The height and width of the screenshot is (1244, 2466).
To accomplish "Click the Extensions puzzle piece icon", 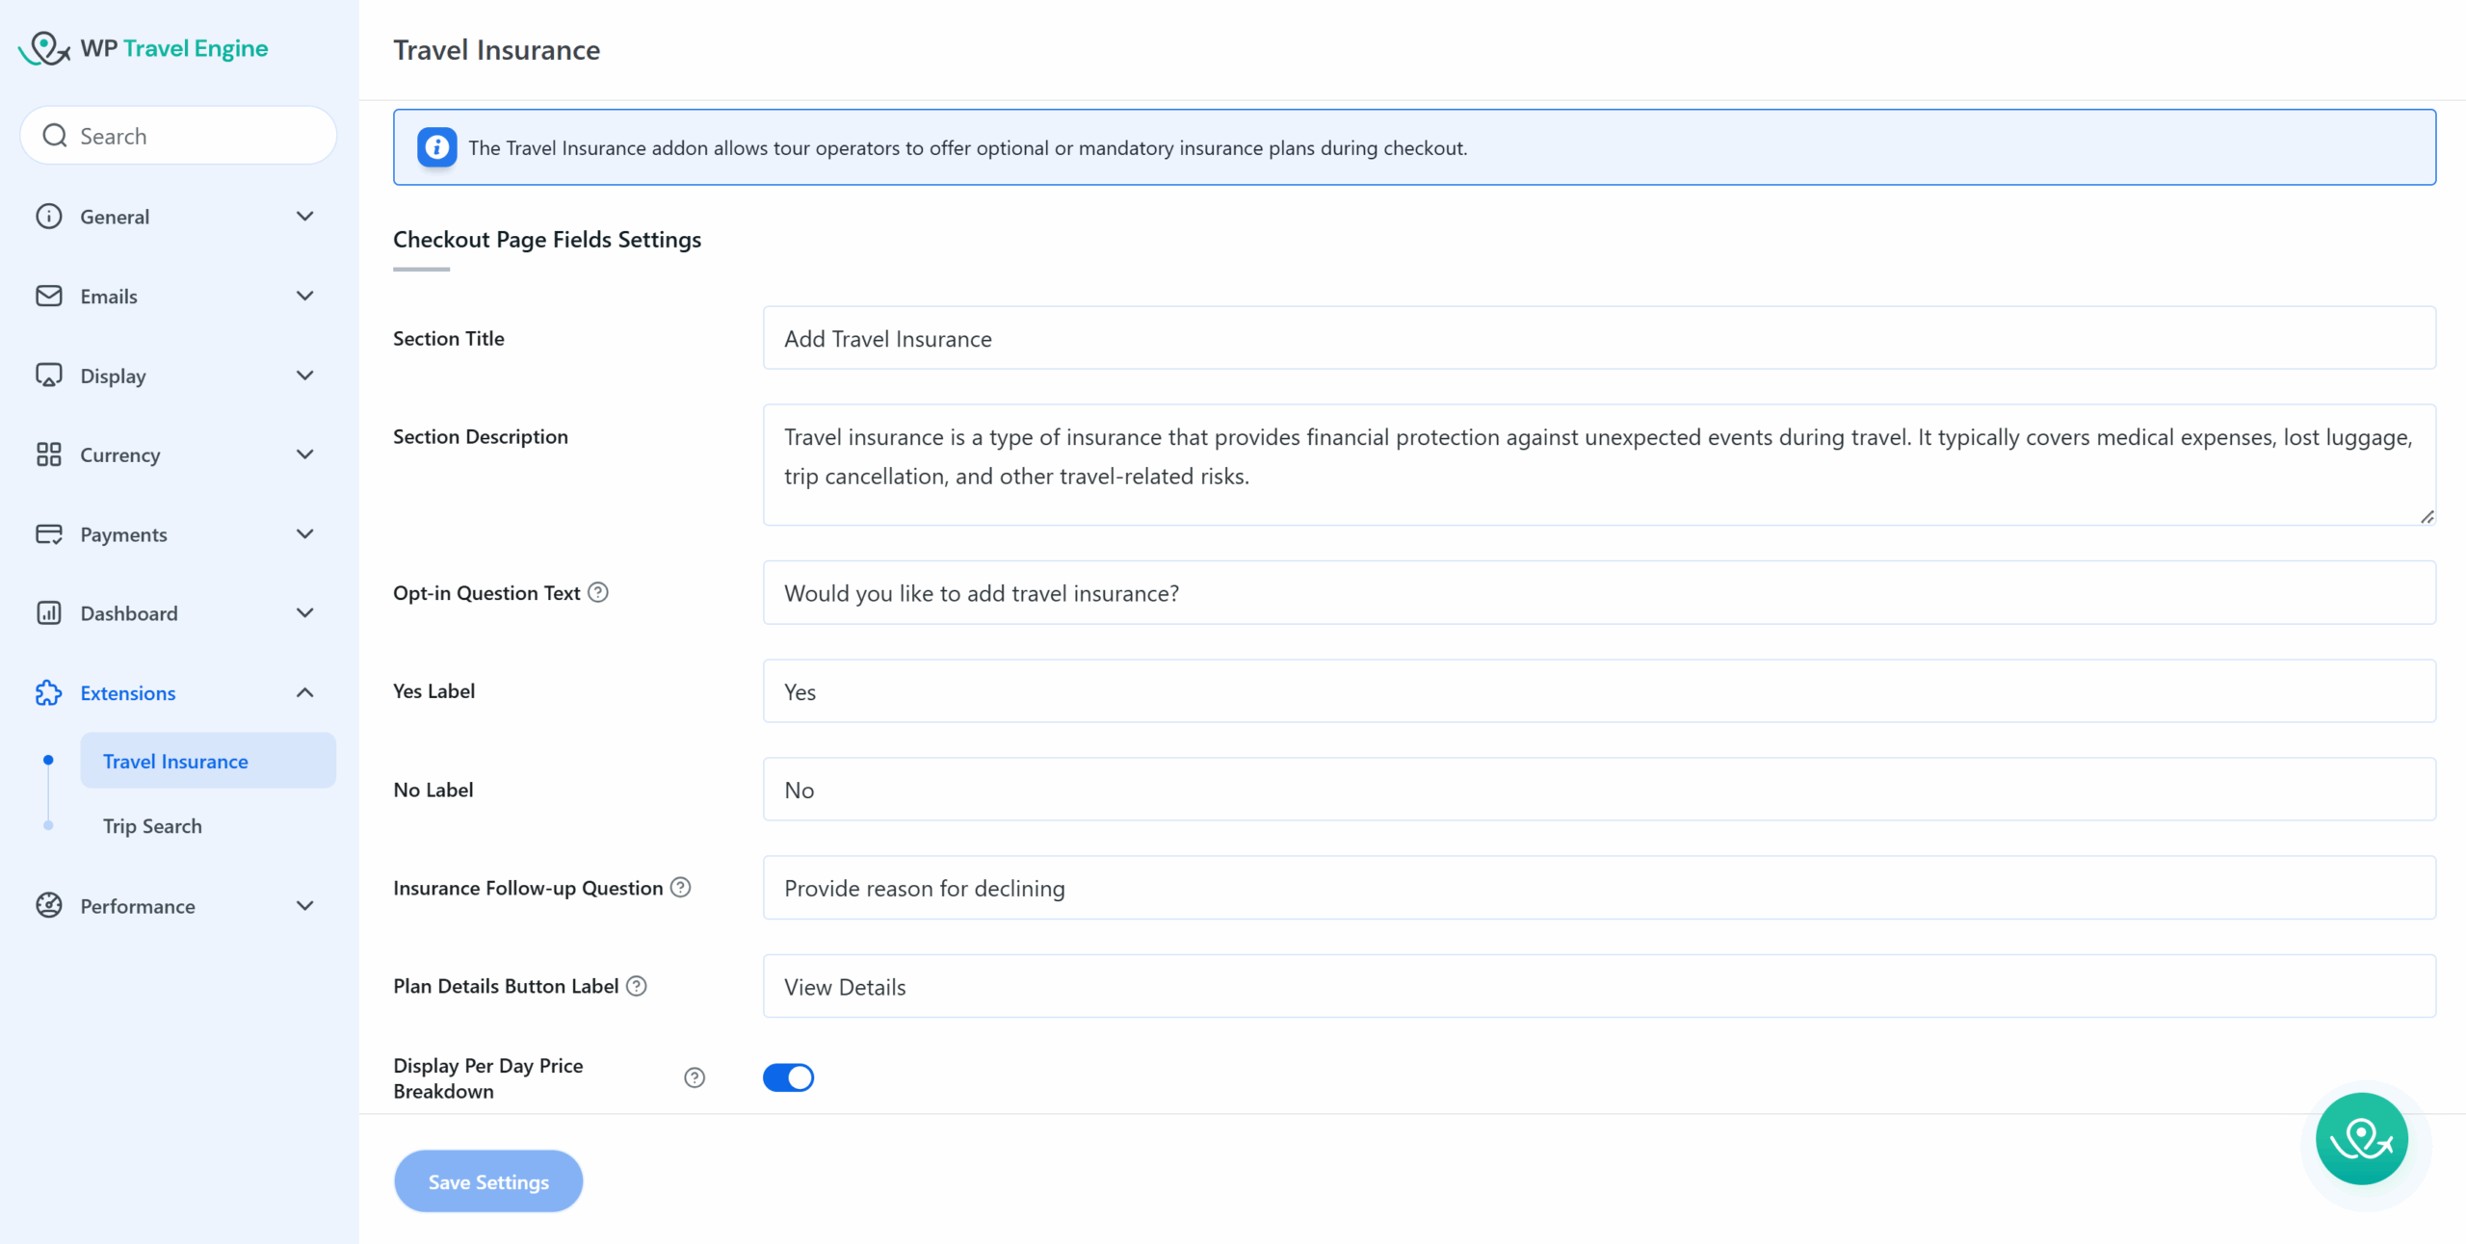I will click(48, 693).
